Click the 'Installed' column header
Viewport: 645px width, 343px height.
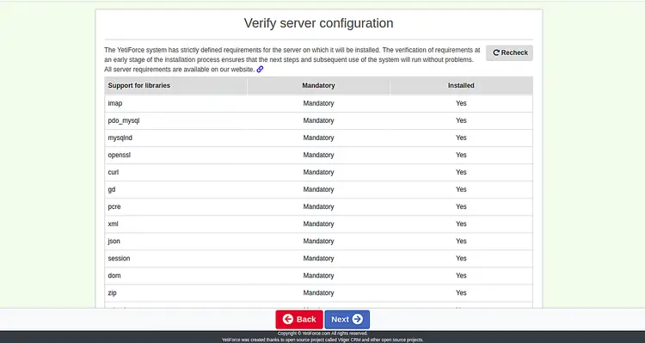[x=461, y=86]
